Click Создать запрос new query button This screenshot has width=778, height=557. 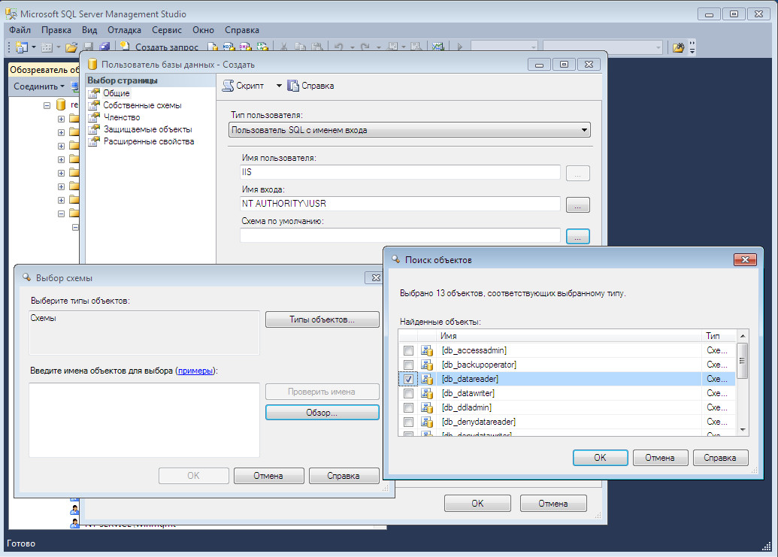pyautogui.click(x=159, y=47)
